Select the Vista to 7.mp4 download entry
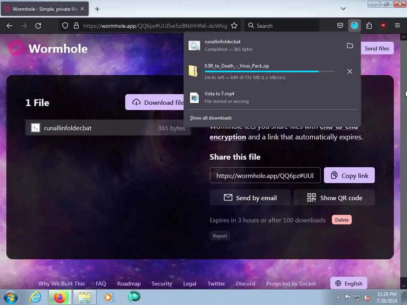Viewport: 407px width, 305px height. pyautogui.click(x=272, y=97)
